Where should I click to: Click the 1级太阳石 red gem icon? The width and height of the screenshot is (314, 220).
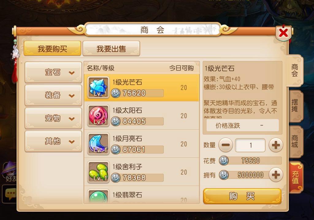[x=98, y=116]
